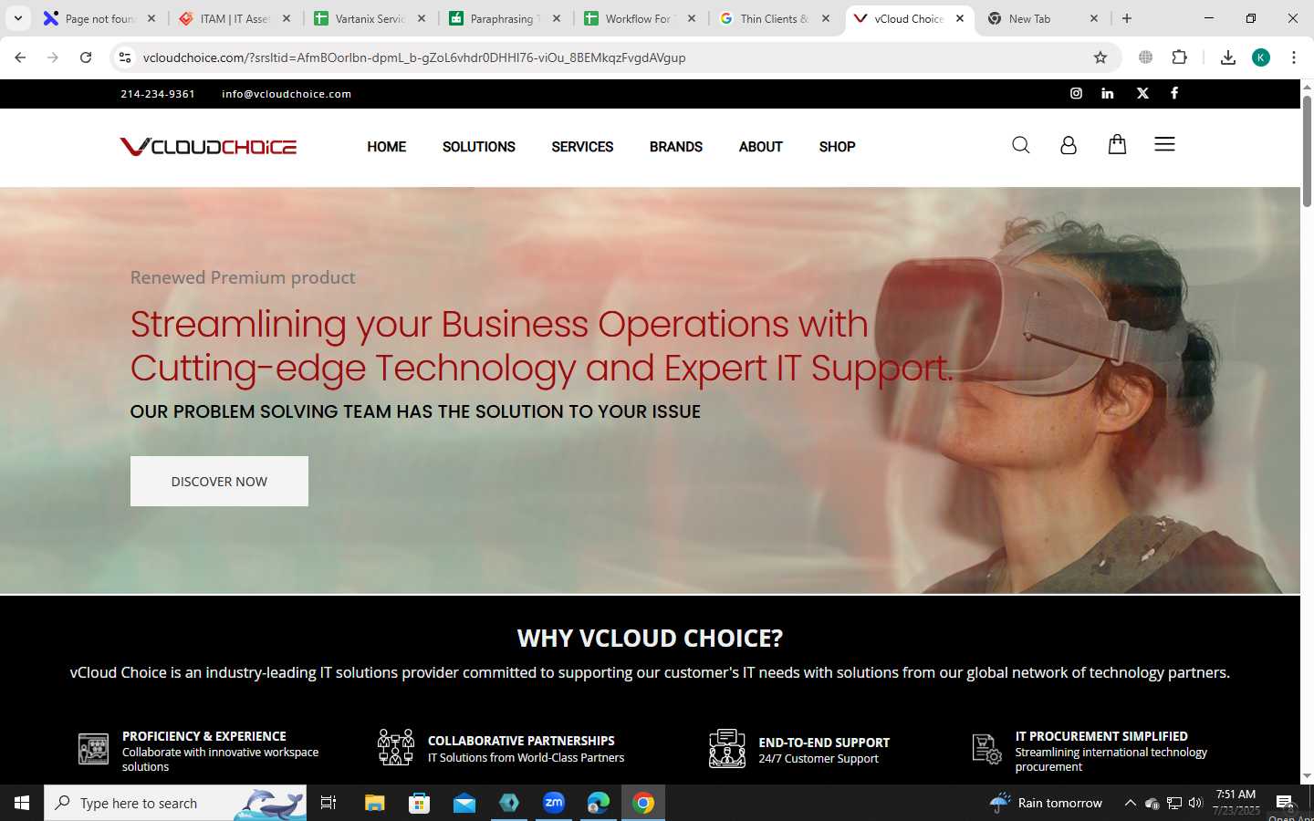
Task: Open the SOLUTIONS nav menu
Action: point(479,147)
